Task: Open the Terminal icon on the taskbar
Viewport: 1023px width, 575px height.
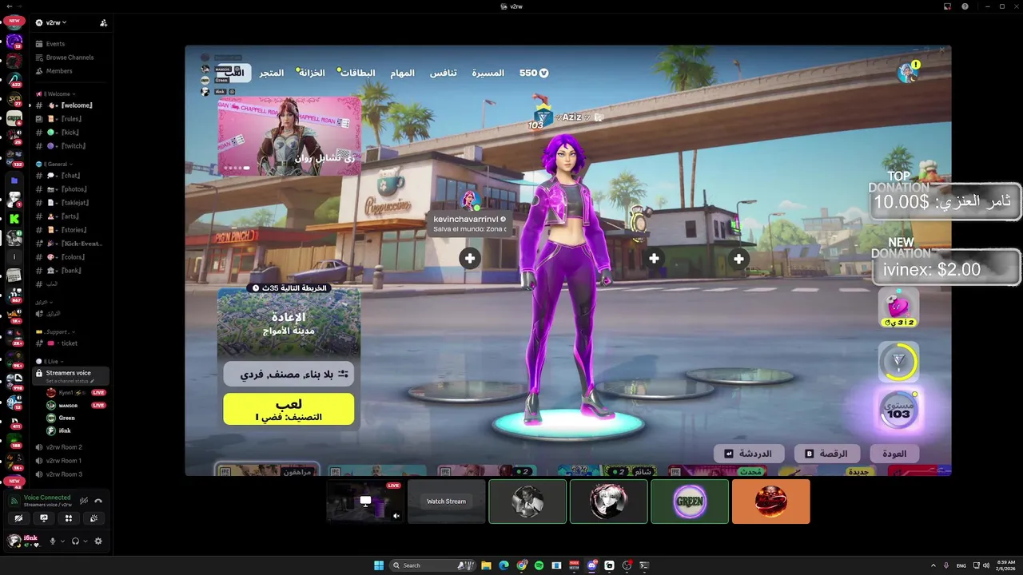Action: [x=644, y=565]
